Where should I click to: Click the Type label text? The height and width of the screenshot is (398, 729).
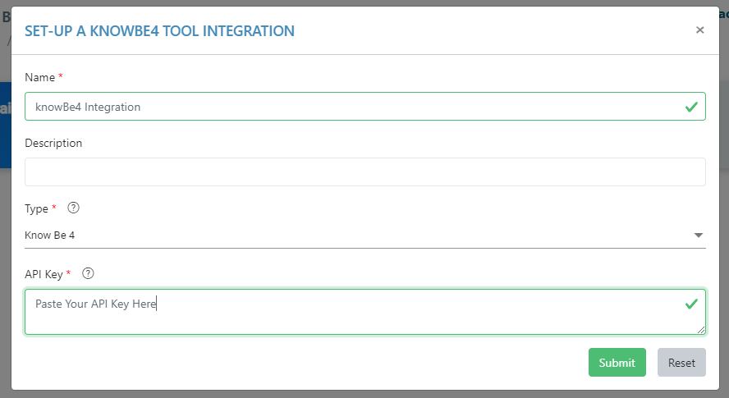point(37,208)
